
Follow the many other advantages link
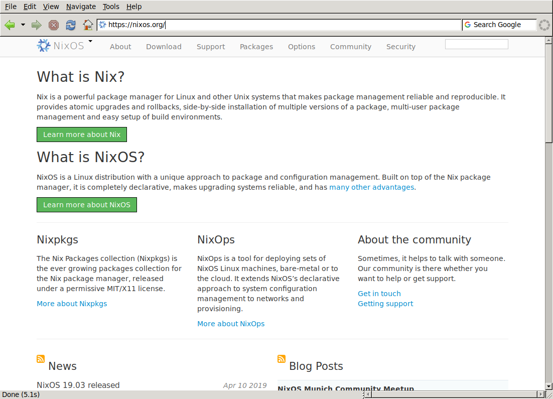coord(372,187)
